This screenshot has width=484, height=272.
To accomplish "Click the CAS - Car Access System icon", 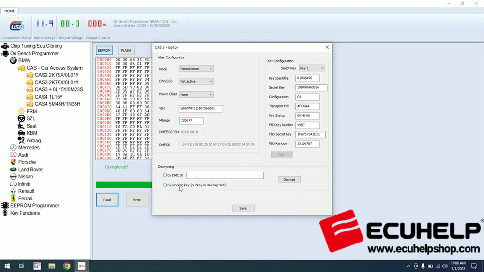I will click(21, 68).
